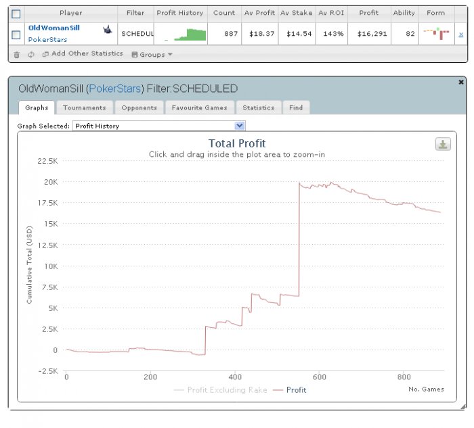Click the PokerStars link under player name
The image size is (474, 428).
48,39
